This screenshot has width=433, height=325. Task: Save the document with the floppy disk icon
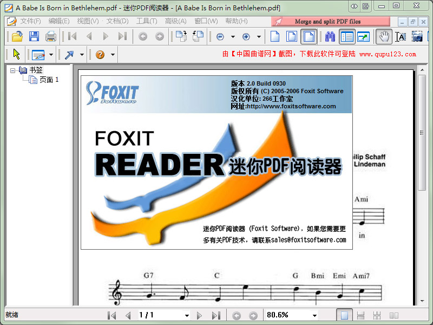[34, 37]
